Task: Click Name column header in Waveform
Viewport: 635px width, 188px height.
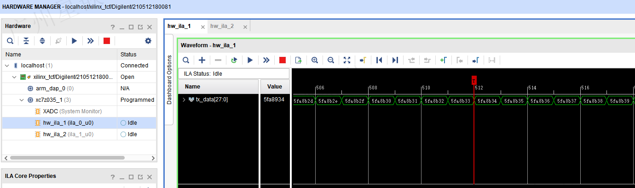Action: pos(219,86)
